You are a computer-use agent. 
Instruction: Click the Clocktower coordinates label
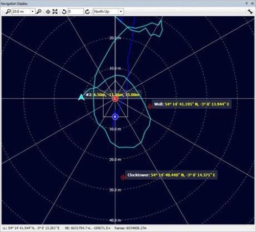click(x=171, y=175)
